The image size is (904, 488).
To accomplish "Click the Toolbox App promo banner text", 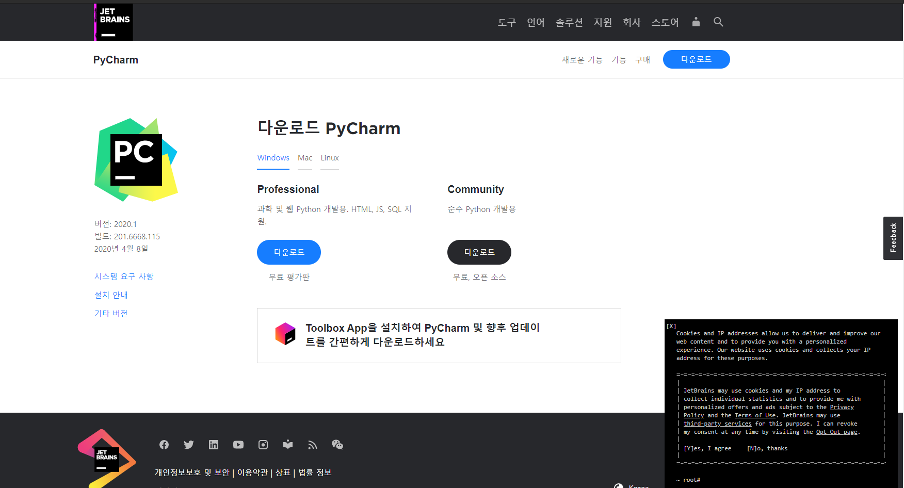I will (x=423, y=335).
